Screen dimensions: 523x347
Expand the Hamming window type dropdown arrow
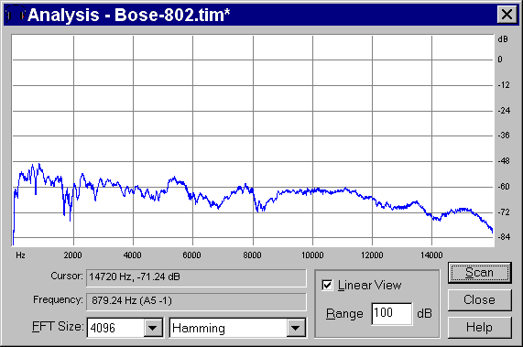pyautogui.click(x=295, y=328)
